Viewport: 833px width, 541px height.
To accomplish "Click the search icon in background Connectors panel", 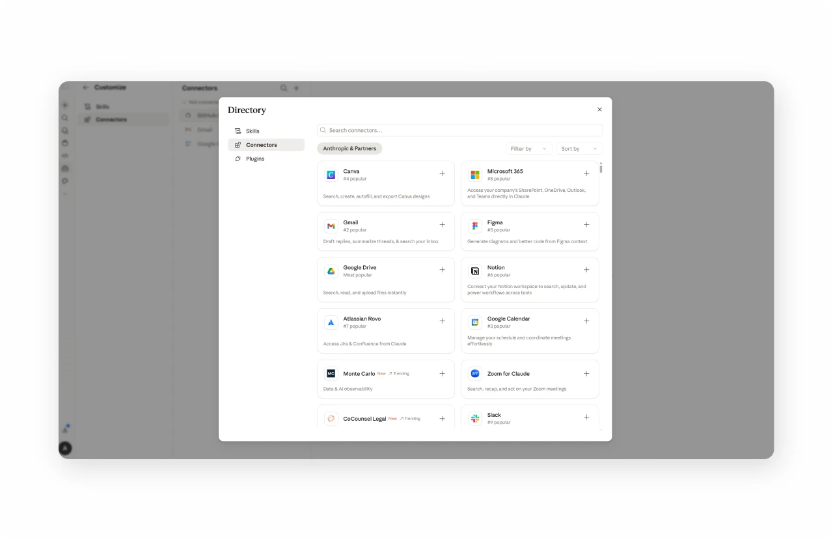I will (283, 88).
